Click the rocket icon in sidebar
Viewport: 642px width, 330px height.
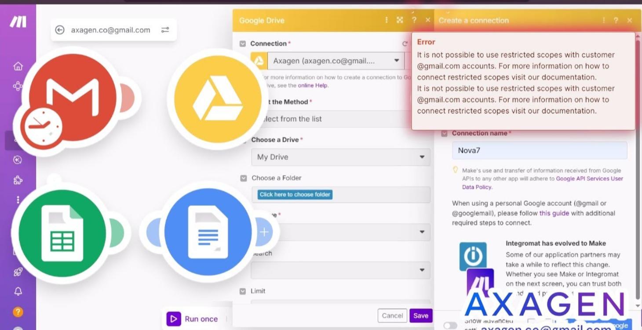(18, 272)
